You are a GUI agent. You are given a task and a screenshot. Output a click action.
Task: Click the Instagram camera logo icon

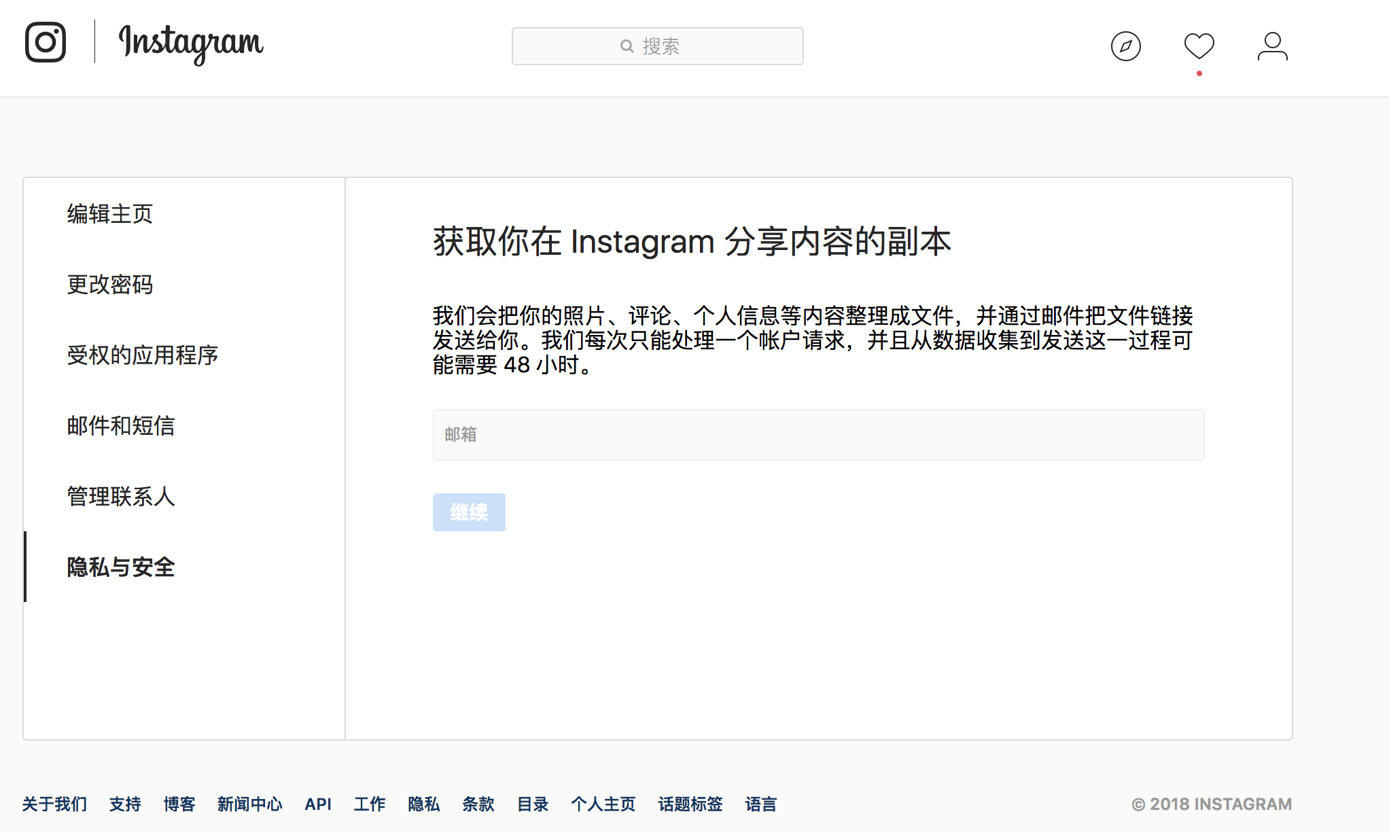click(46, 42)
